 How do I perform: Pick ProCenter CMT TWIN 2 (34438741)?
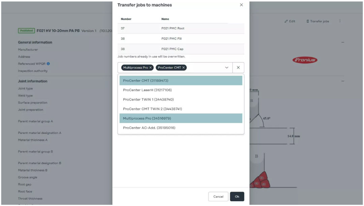click(x=181, y=109)
